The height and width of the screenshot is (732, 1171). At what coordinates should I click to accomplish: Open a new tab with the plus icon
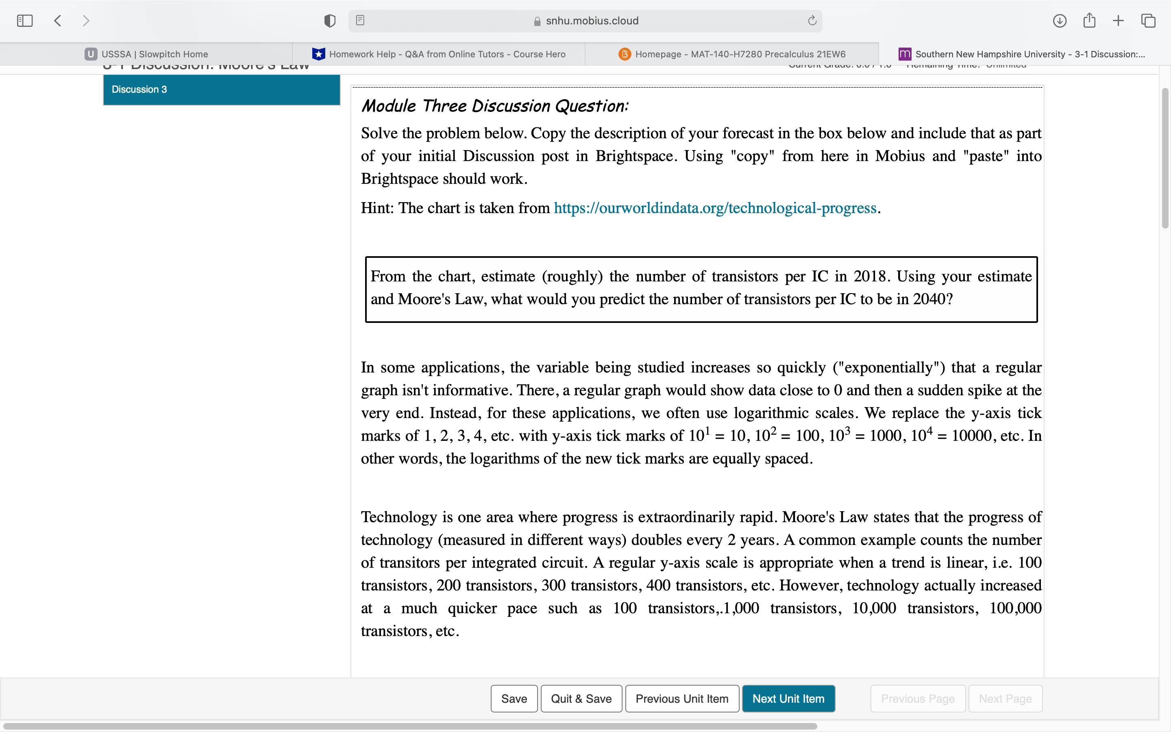1118,20
